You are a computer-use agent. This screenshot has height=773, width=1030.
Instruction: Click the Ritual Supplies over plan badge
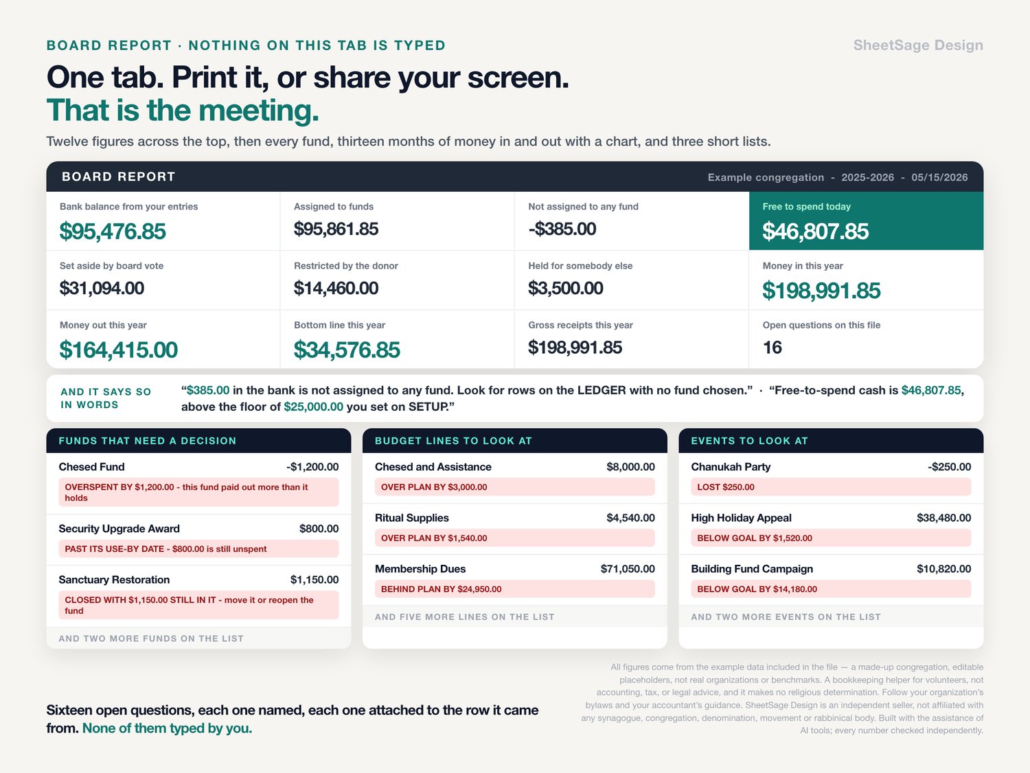[x=515, y=538]
